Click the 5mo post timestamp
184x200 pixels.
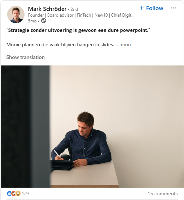click(x=32, y=21)
